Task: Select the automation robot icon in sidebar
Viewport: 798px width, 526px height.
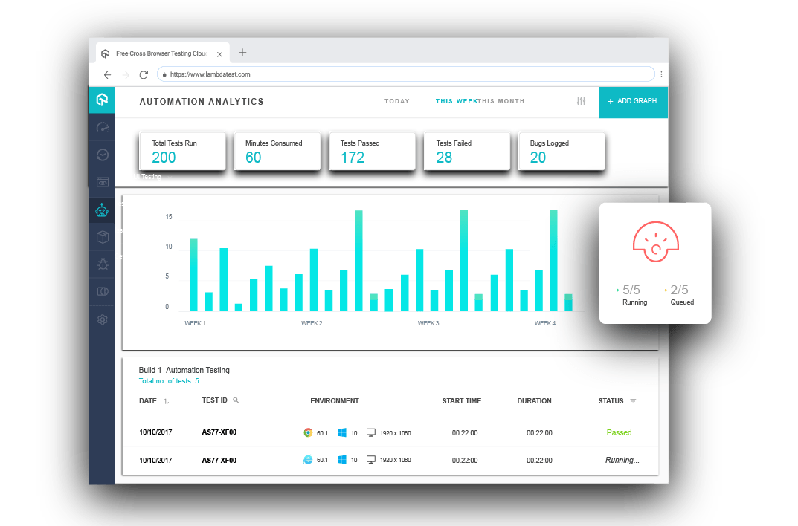Action: 102,210
